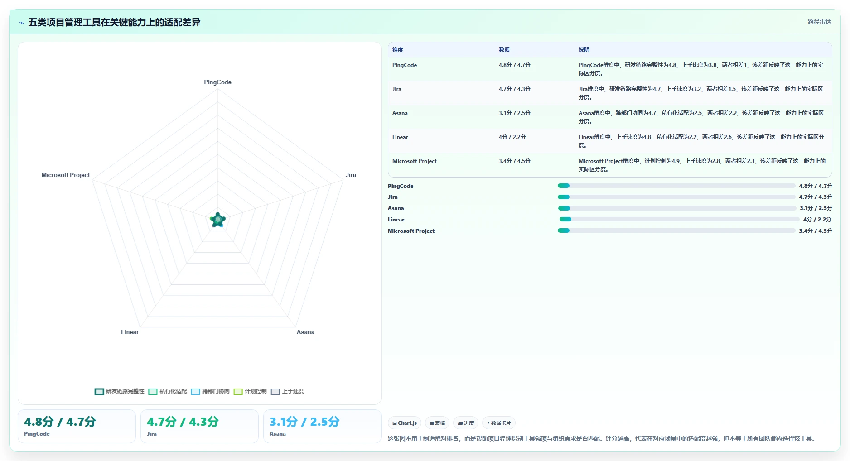This screenshot has width=850, height=461.
Task: Open the Asana 3.1分 / 2.5分 data card
Action: click(x=322, y=426)
